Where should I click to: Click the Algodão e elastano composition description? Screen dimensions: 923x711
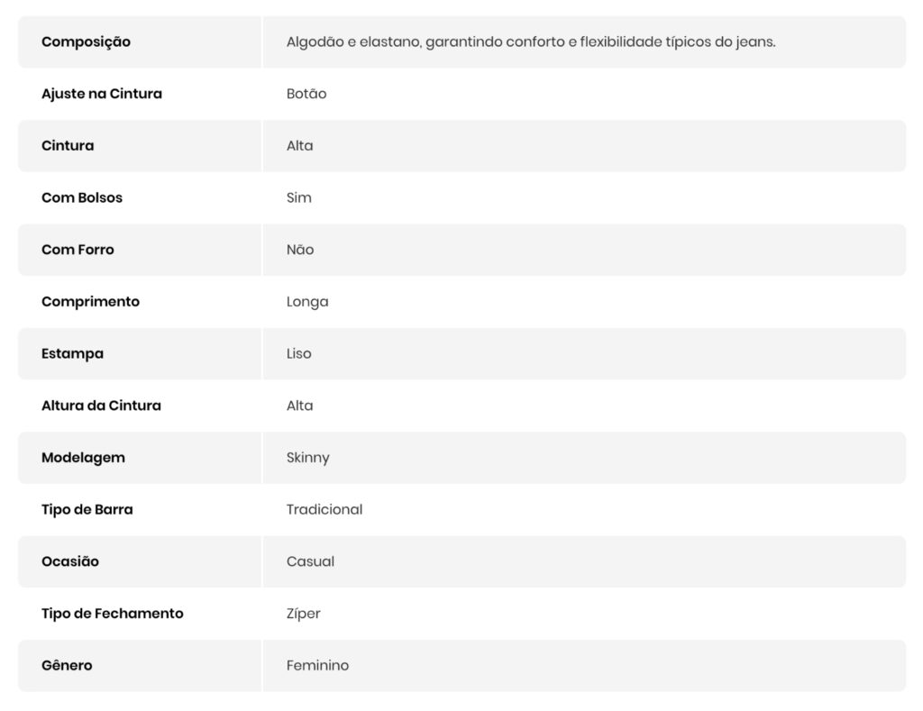(x=530, y=41)
